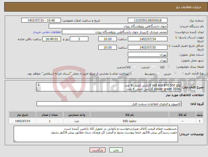The width and height of the screenshot is (208, 157).
Task: Click delivery province field تهران
Action: click(148, 54)
